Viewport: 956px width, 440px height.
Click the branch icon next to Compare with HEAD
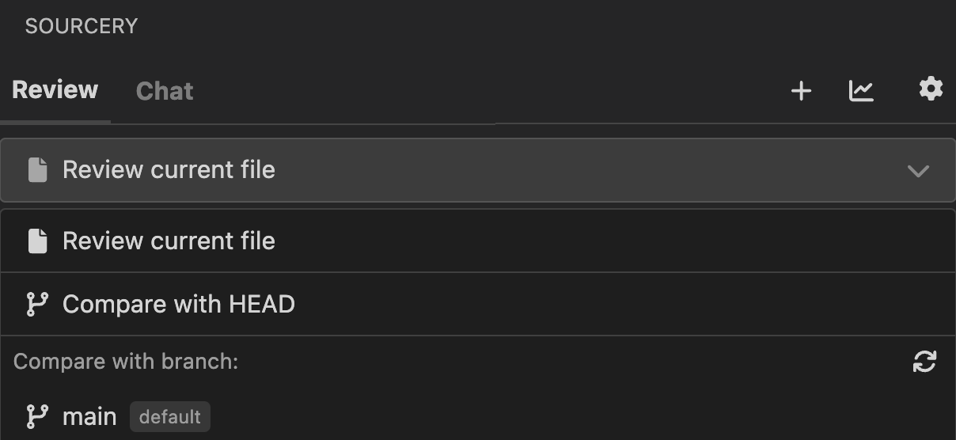pos(37,304)
